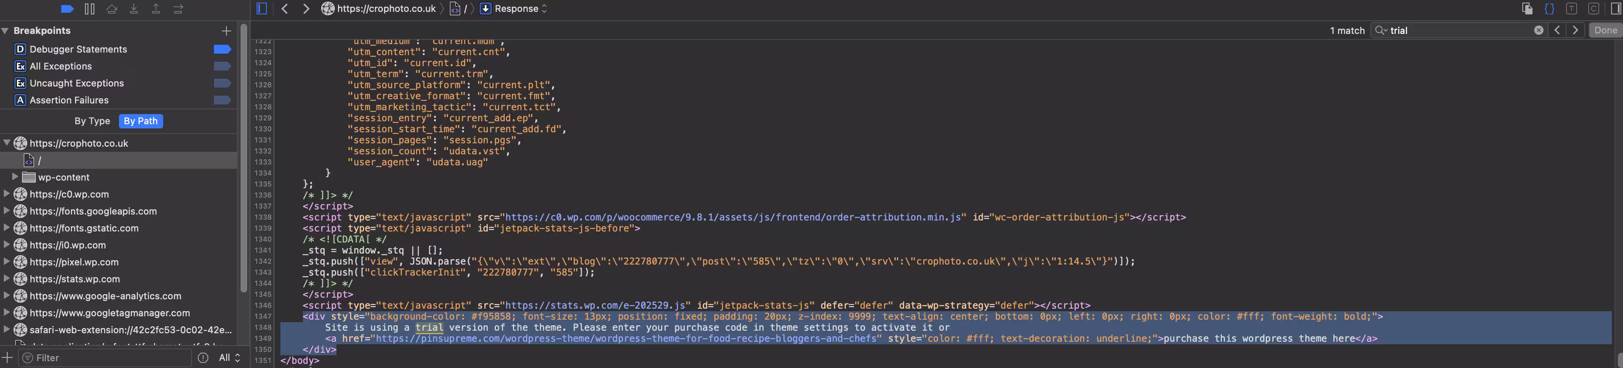Screen dimensions: 1623x368
Task: Select the Uncaught Exceptions row
Action: [x=119, y=83]
